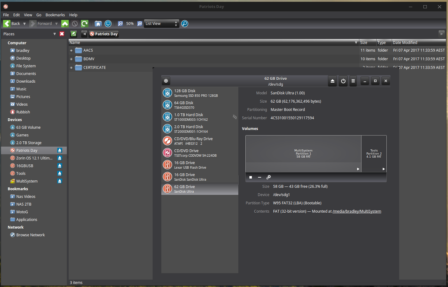The height and width of the screenshot is (287, 448).
Task: Open the View menu
Action: (x=28, y=15)
